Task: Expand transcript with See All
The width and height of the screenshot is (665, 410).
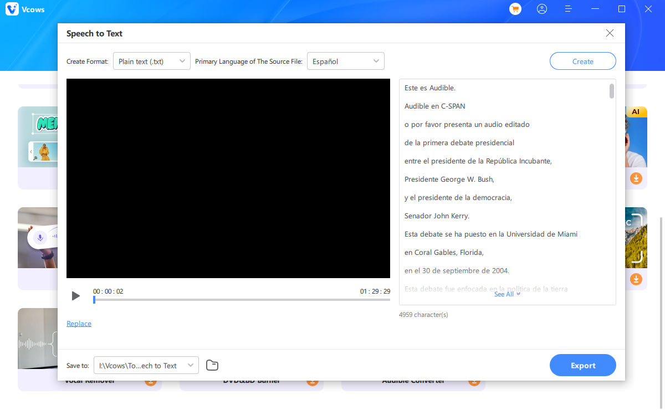Action: click(507, 294)
